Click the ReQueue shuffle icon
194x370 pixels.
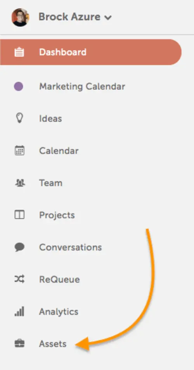19,279
